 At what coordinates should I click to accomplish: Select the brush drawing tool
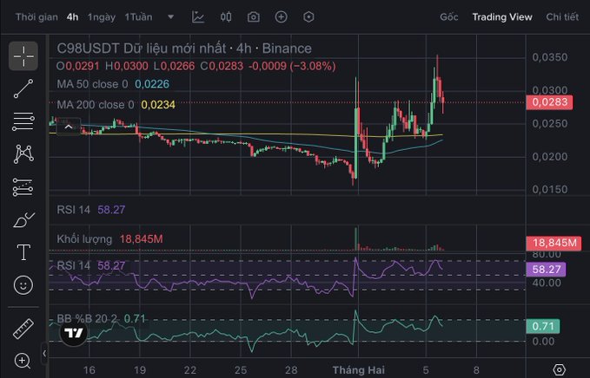[x=23, y=220]
